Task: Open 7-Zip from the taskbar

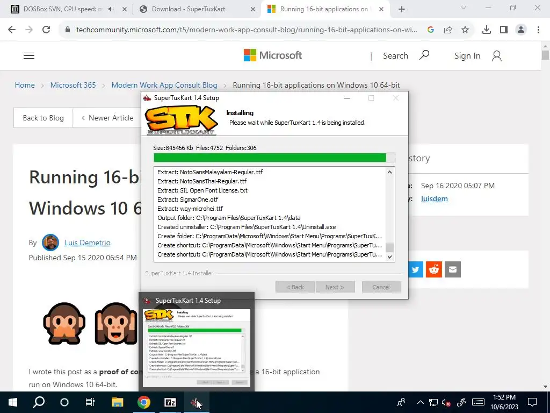Action: tap(170, 402)
